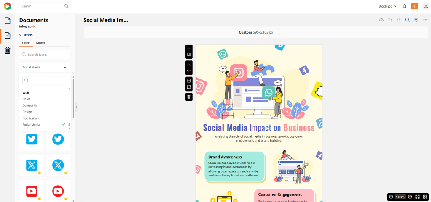Click the document title Social Media Im...
Viewport: 431px width, 202px height.
(106, 20)
